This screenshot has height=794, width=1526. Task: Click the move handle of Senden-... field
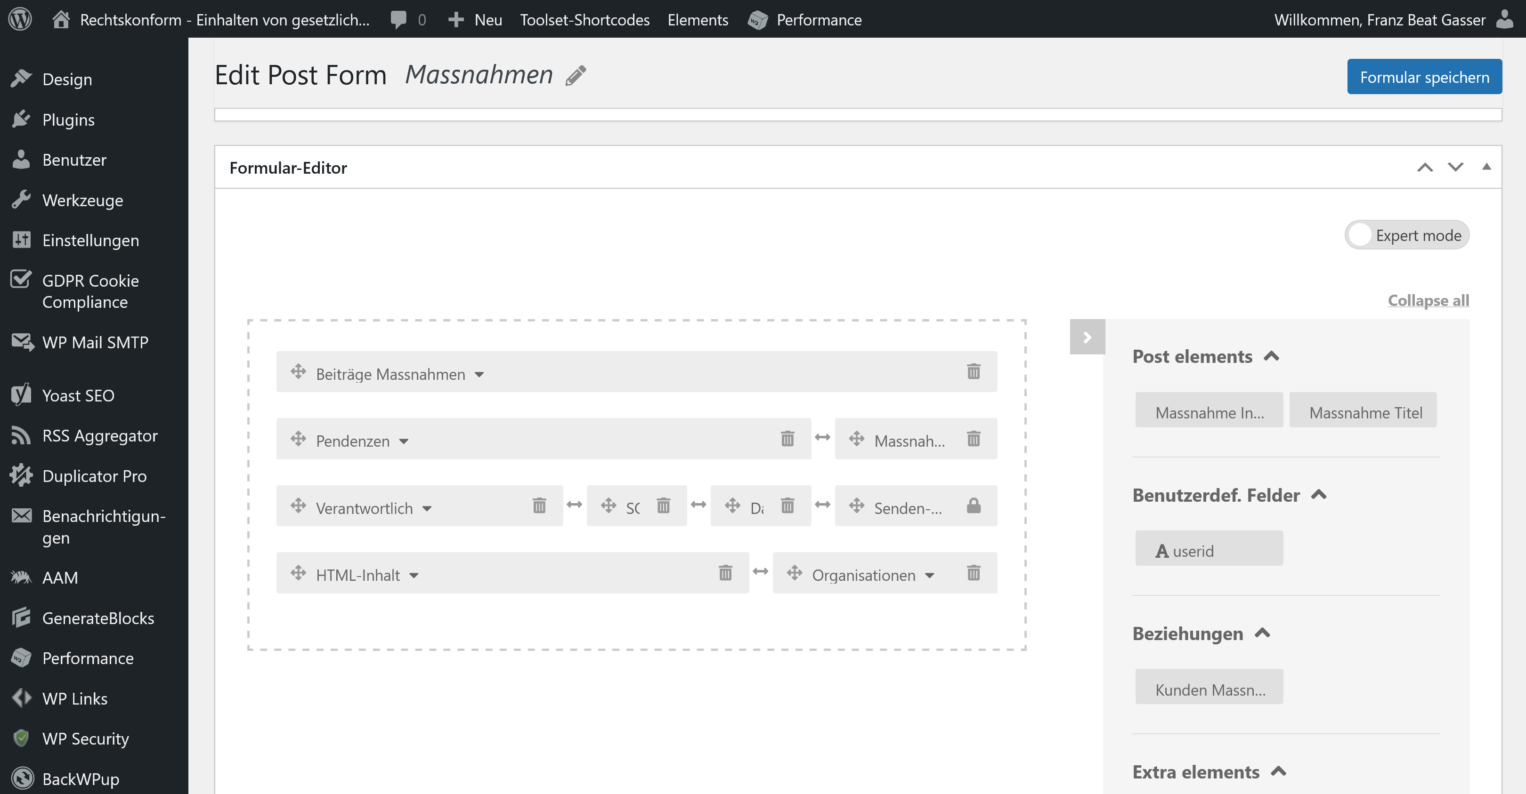pyautogui.click(x=857, y=505)
